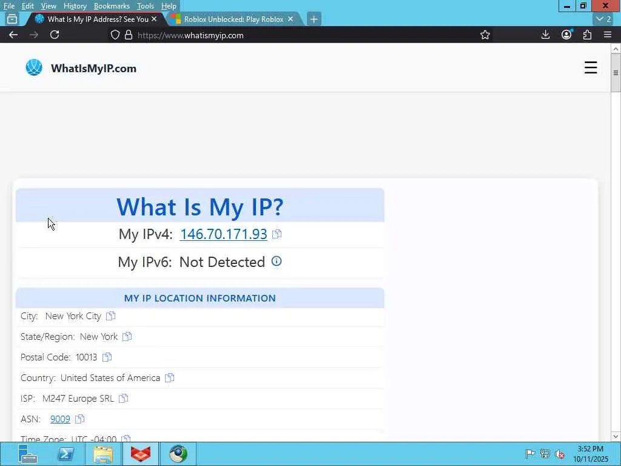Open File Explorer from the taskbar
This screenshot has width=621, height=466.
pos(103,454)
